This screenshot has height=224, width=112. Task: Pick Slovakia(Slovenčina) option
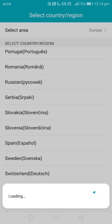[56, 113]
